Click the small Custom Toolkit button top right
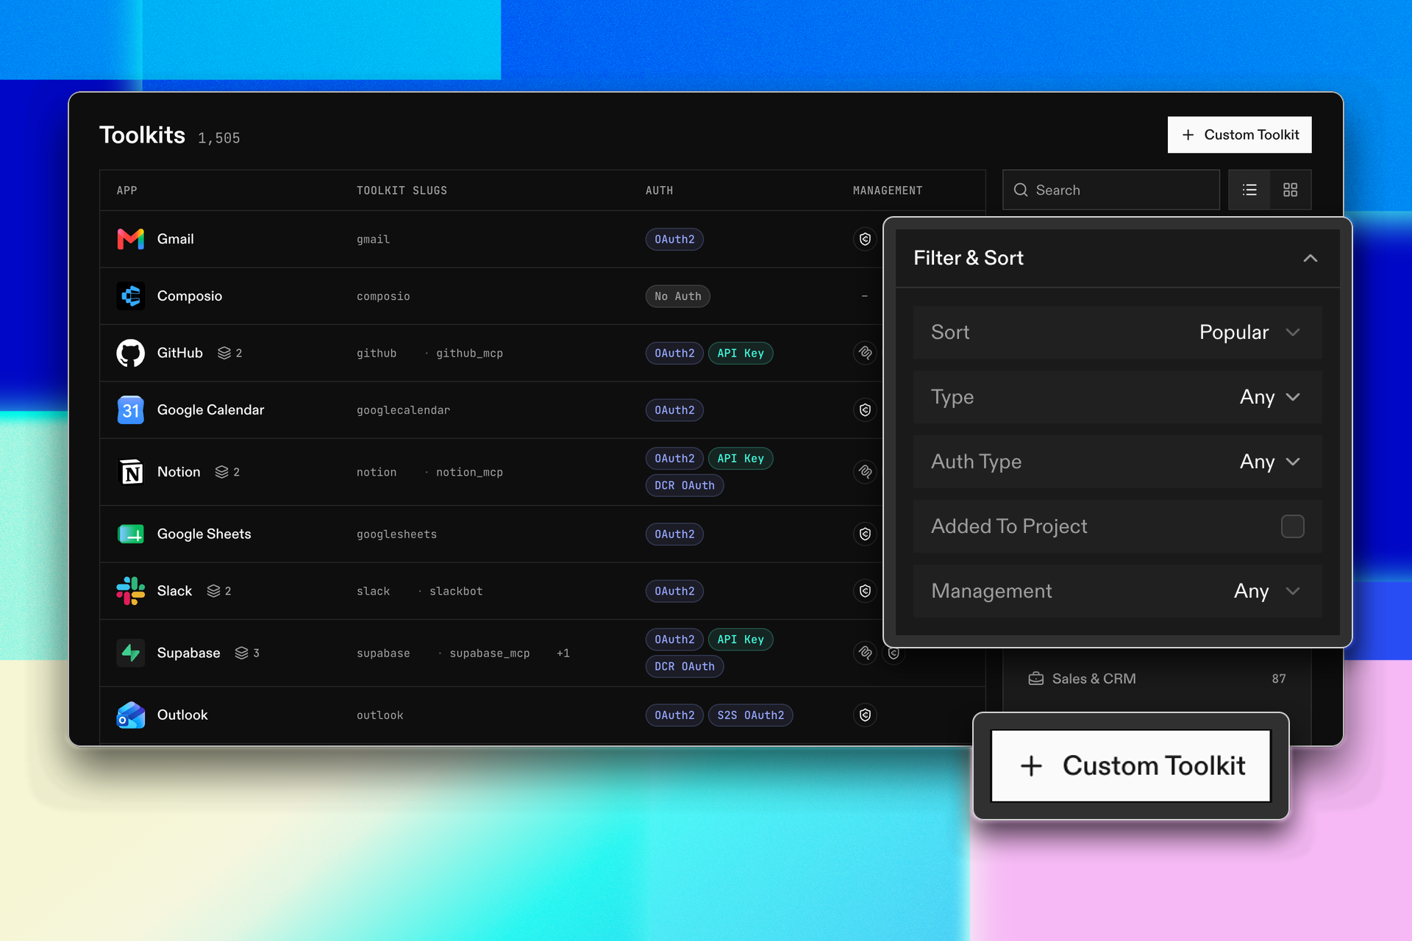Image resolution: width=1412 pixels, height=941 pixels. (1239, 135)
